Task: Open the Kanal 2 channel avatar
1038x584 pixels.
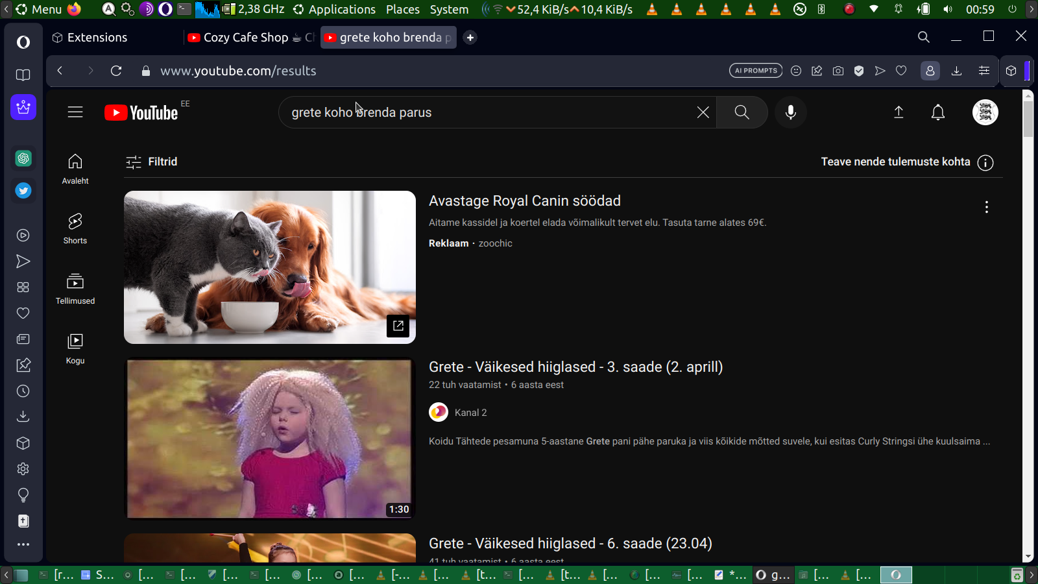Action: coord(439,412)
